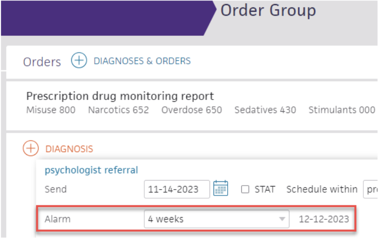Click the Order Group heading
Image resolution: width=381 pixels, height=238 pixels.
click(268, 11)
